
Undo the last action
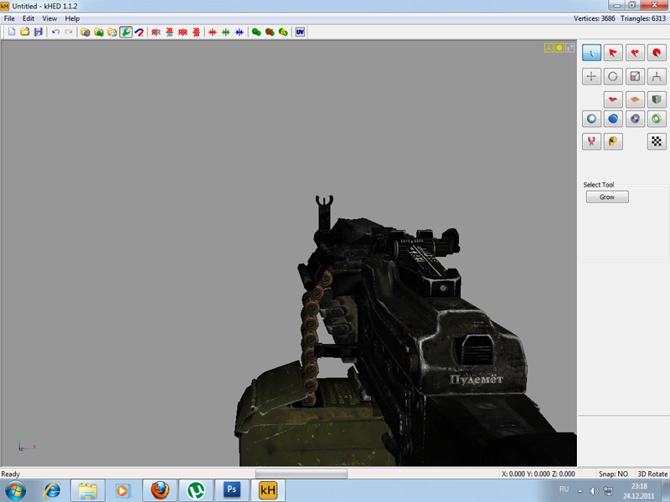(55, 32)
